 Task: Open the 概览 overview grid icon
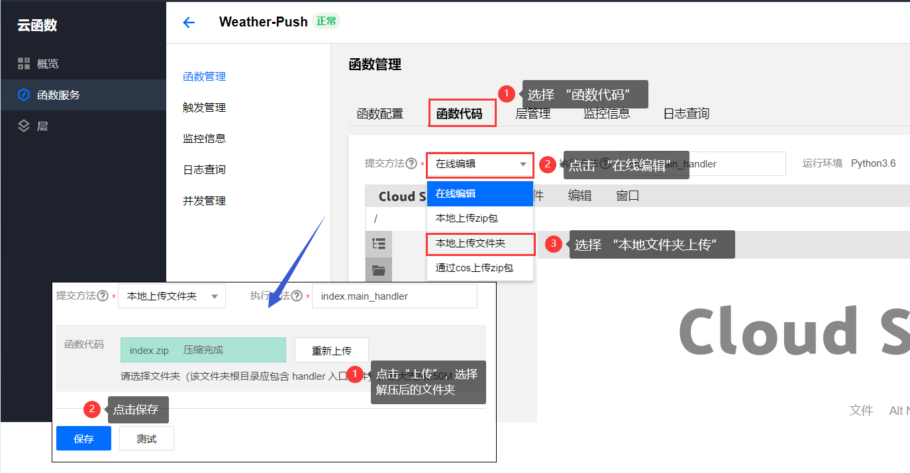coord(24,64)
